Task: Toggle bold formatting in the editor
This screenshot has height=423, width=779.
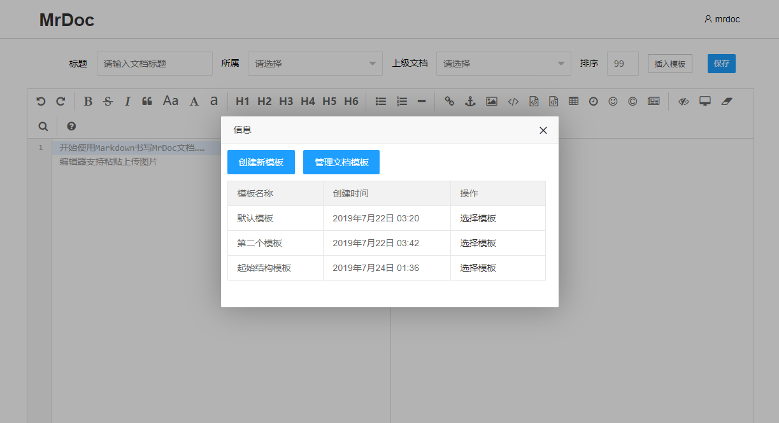Action: click(89, 101)
